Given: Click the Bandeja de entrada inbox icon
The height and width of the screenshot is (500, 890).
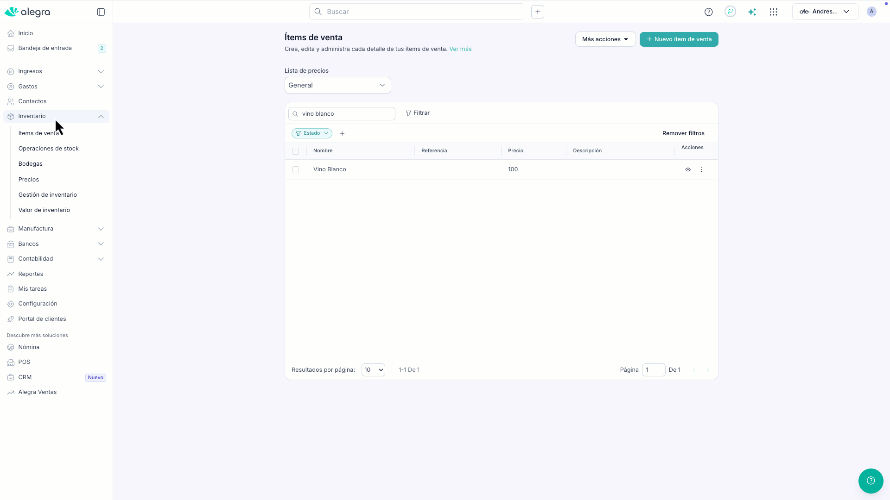Looking at the screenshot, I should coord(11,48).
